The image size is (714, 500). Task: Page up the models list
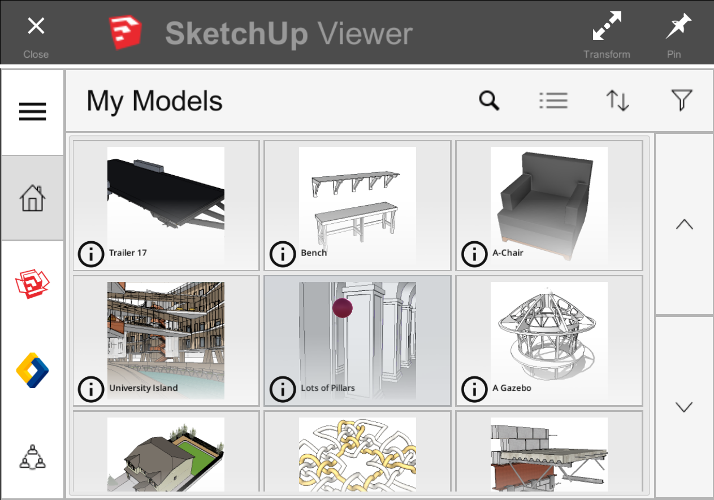tap(684, 224)
